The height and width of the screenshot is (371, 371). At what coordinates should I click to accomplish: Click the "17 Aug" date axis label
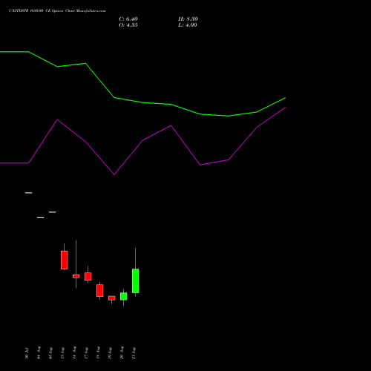(86, 352)
